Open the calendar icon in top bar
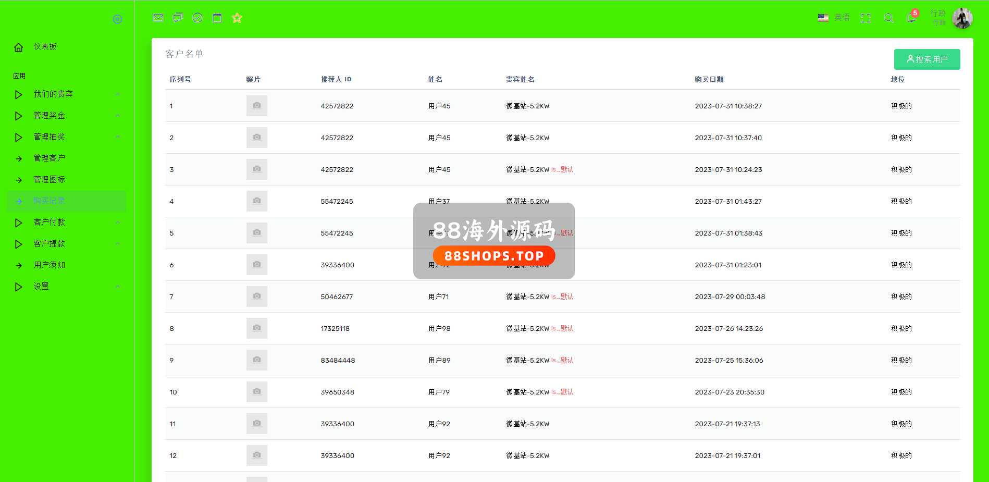The height and width of the screenshot is (482, 989). tap(217, 18)
